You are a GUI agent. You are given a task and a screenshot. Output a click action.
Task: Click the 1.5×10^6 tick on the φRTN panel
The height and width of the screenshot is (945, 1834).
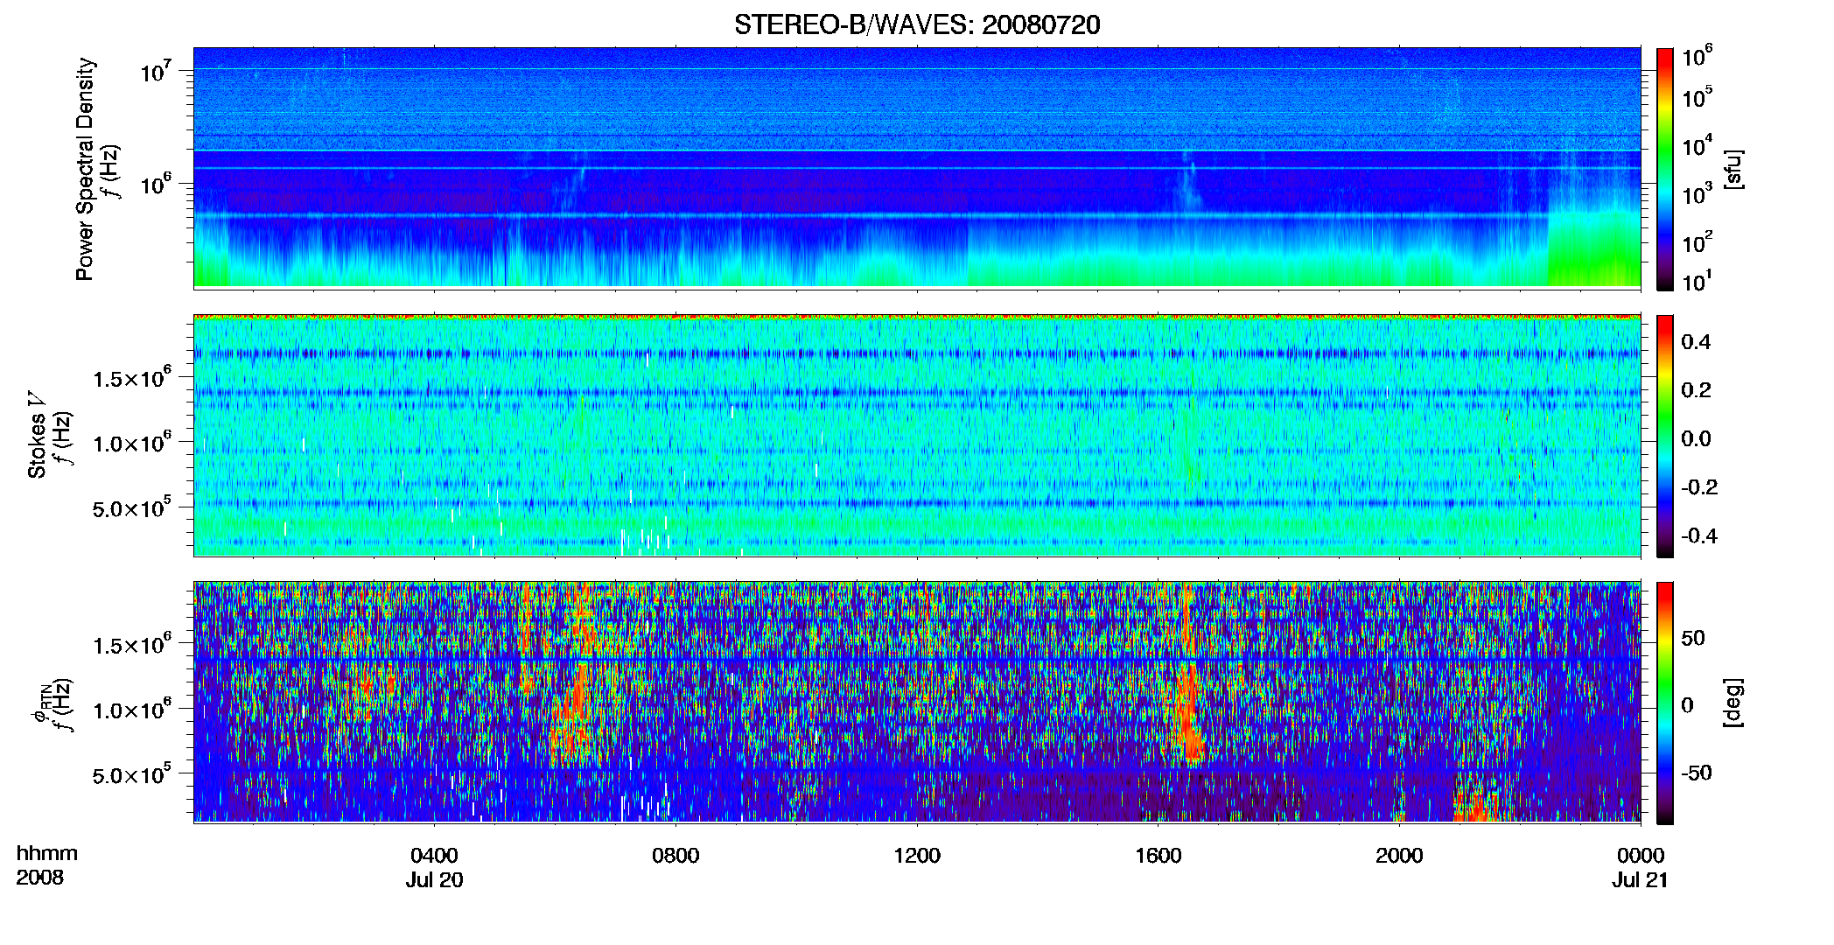(x=131, y=645)
